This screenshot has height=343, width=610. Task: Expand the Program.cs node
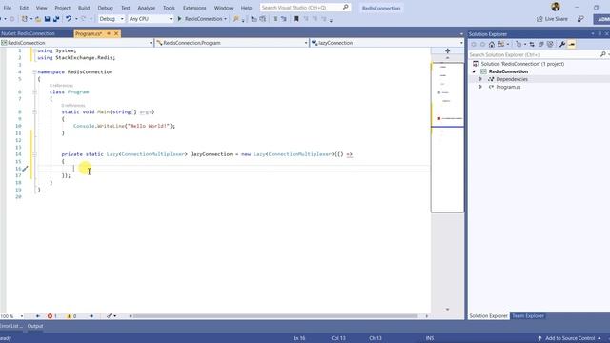(480, 87)
